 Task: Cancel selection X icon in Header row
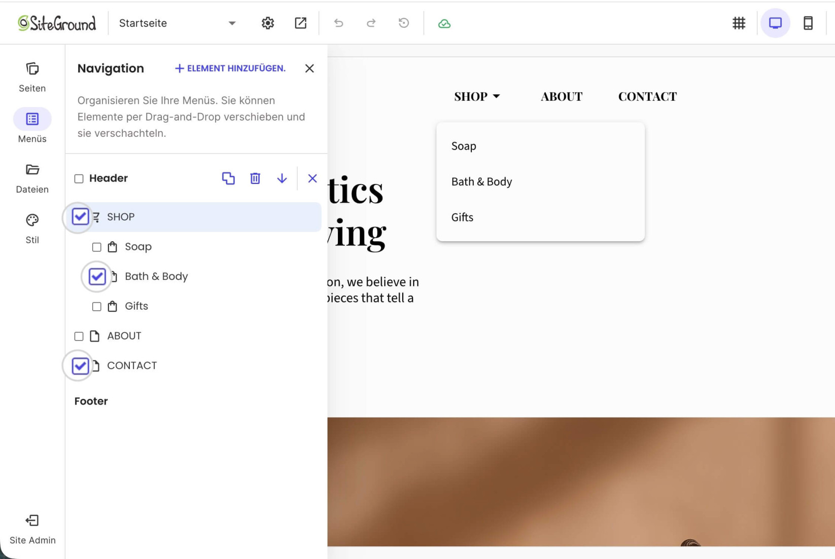pos(312,178)
